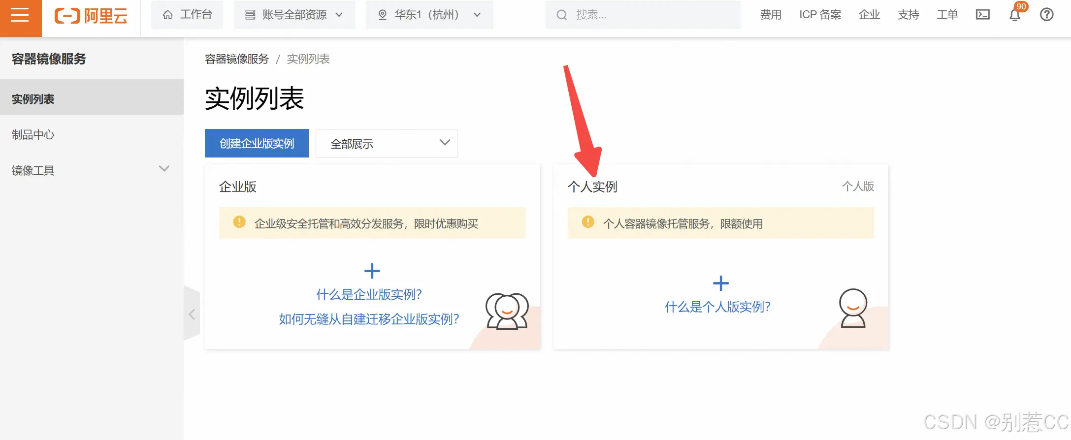The height and width of the screenshot is (440, 1071).
Task: Click 容器镜像服务 breadcrumb link
Action: coord(237,59)
